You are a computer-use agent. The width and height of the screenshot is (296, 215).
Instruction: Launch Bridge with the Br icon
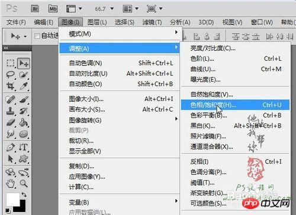point(35,9)
